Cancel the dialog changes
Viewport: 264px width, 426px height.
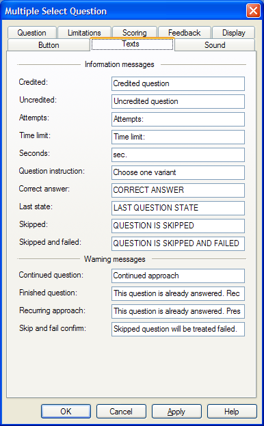tap(121, 412)
